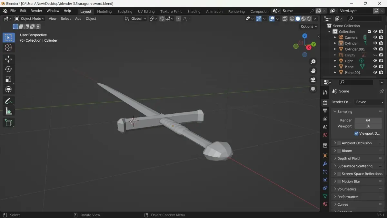
Task: Disable Light in renders via camera icon
Action: pos(381,61)
